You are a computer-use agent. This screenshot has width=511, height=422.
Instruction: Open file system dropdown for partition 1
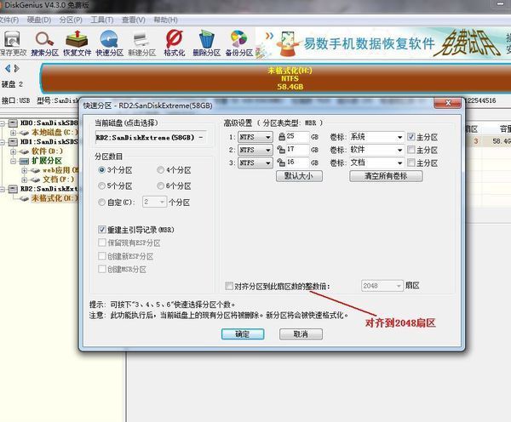[x=255, y=137]
